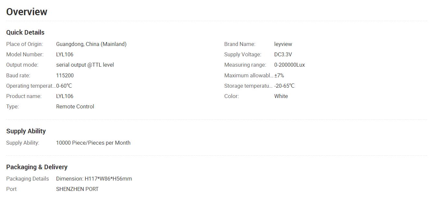The height and width of the screenshot is (198, 431).
Task: Click the Supply Ability section heading
Action: 26,131
